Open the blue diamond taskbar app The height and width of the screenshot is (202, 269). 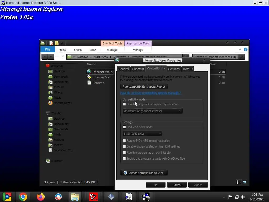[111, 197]
